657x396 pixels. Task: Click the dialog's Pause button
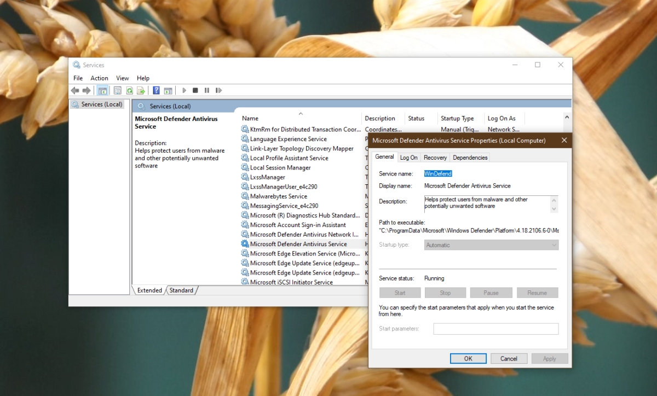pos(491,293)
